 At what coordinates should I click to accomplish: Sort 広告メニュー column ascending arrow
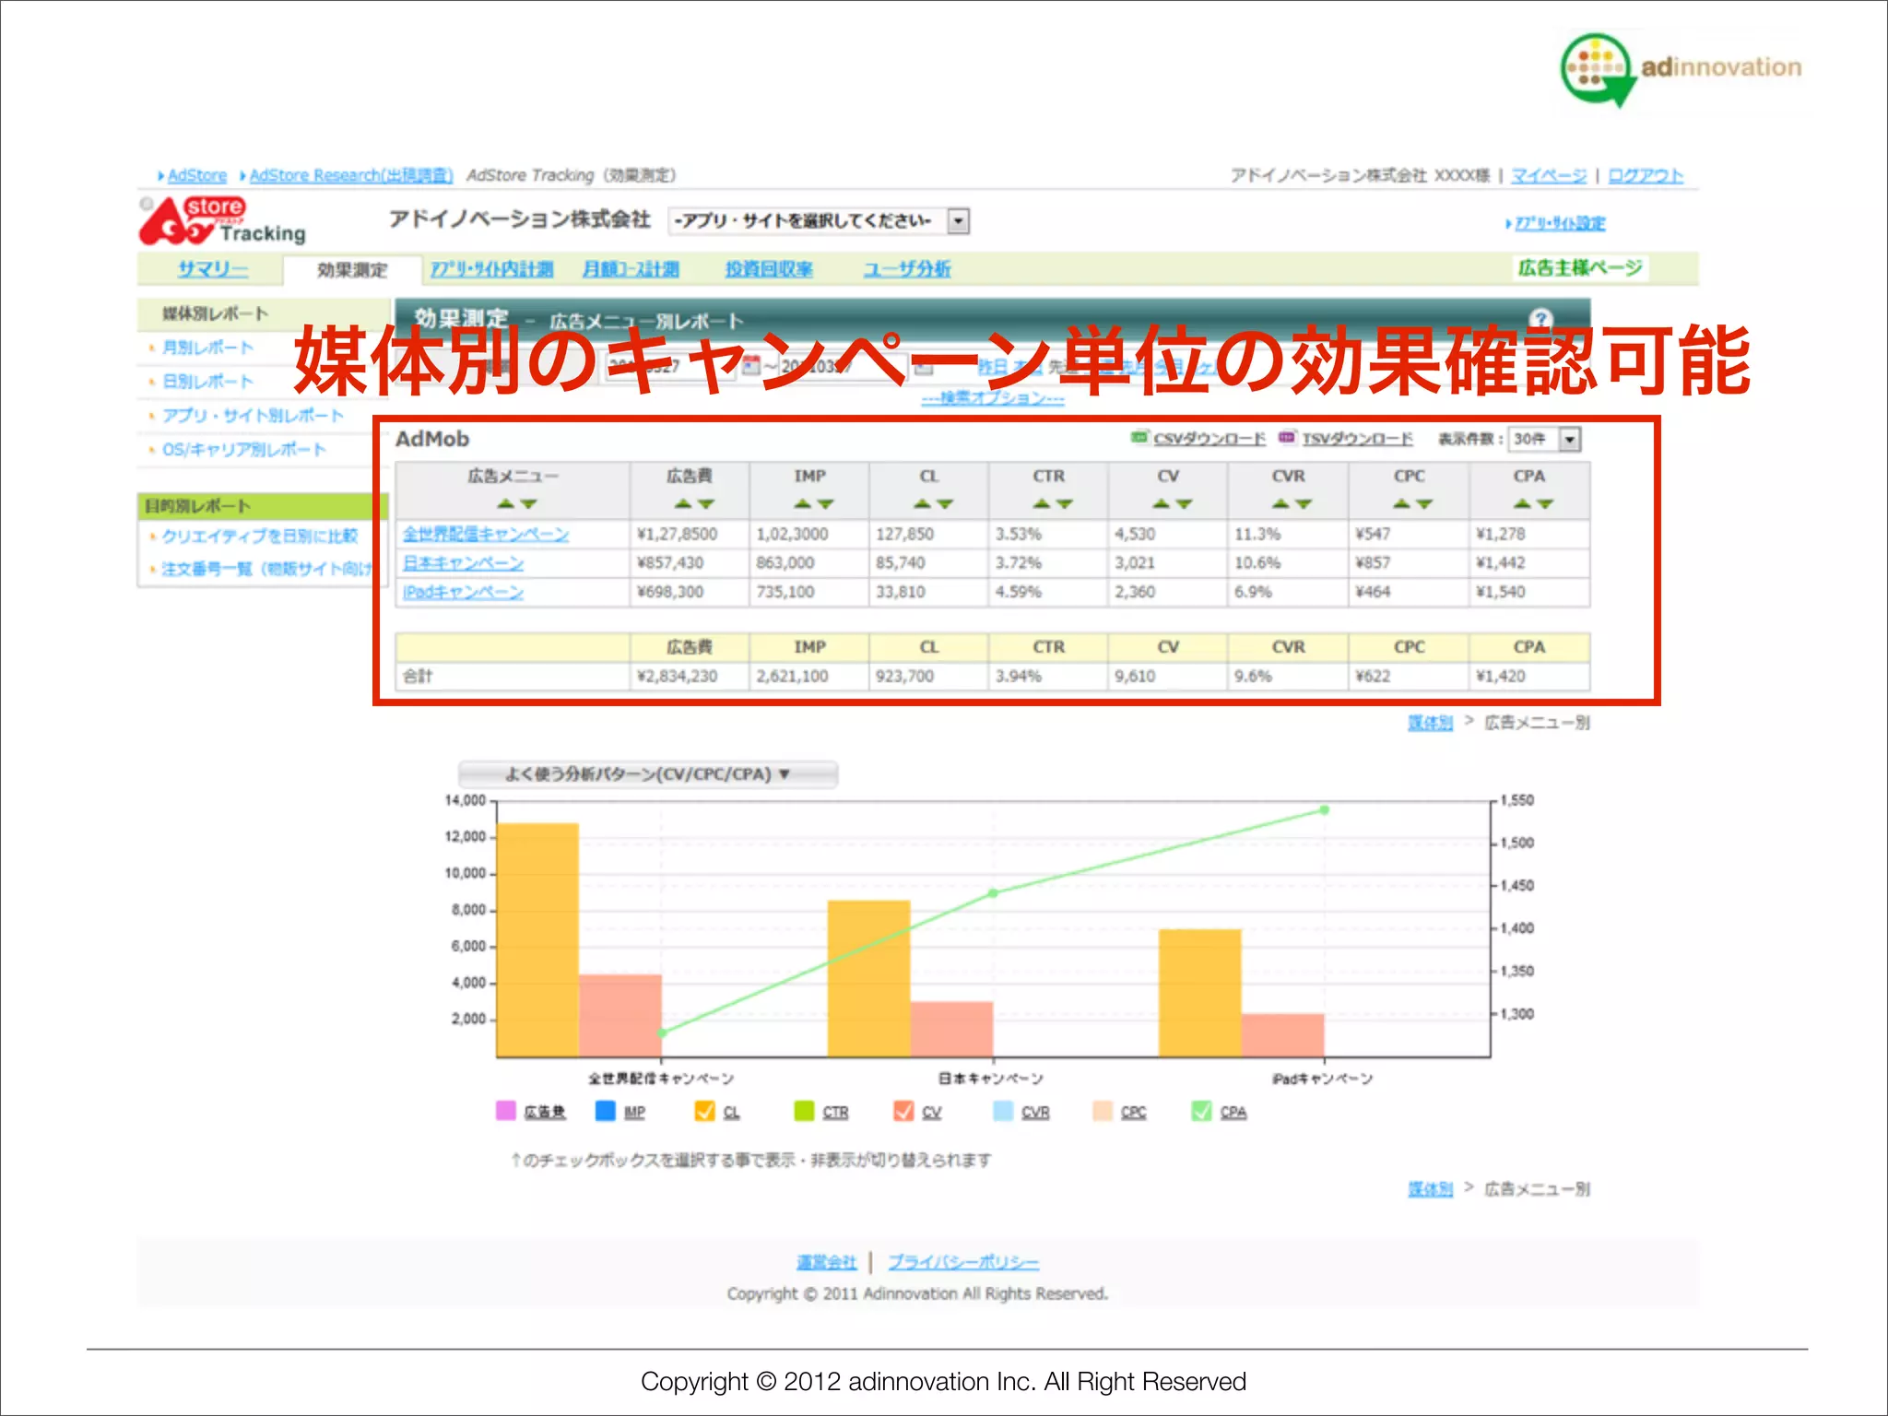505,503
